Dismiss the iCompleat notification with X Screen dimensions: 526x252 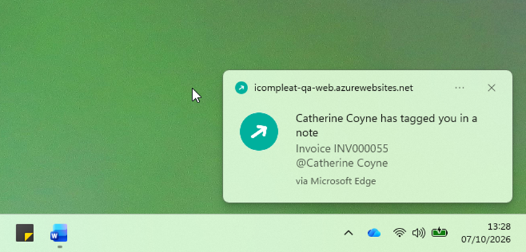[x=491, y=88]
